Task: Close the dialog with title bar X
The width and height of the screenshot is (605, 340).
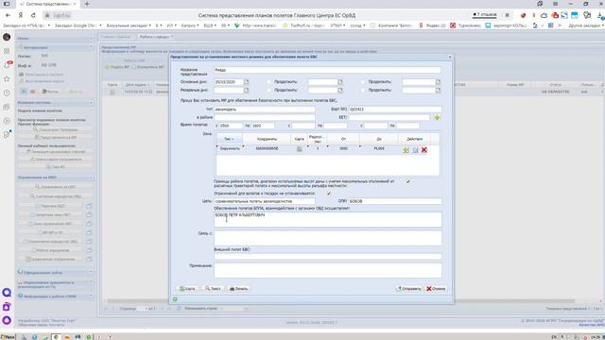Action: click(450, 57)
